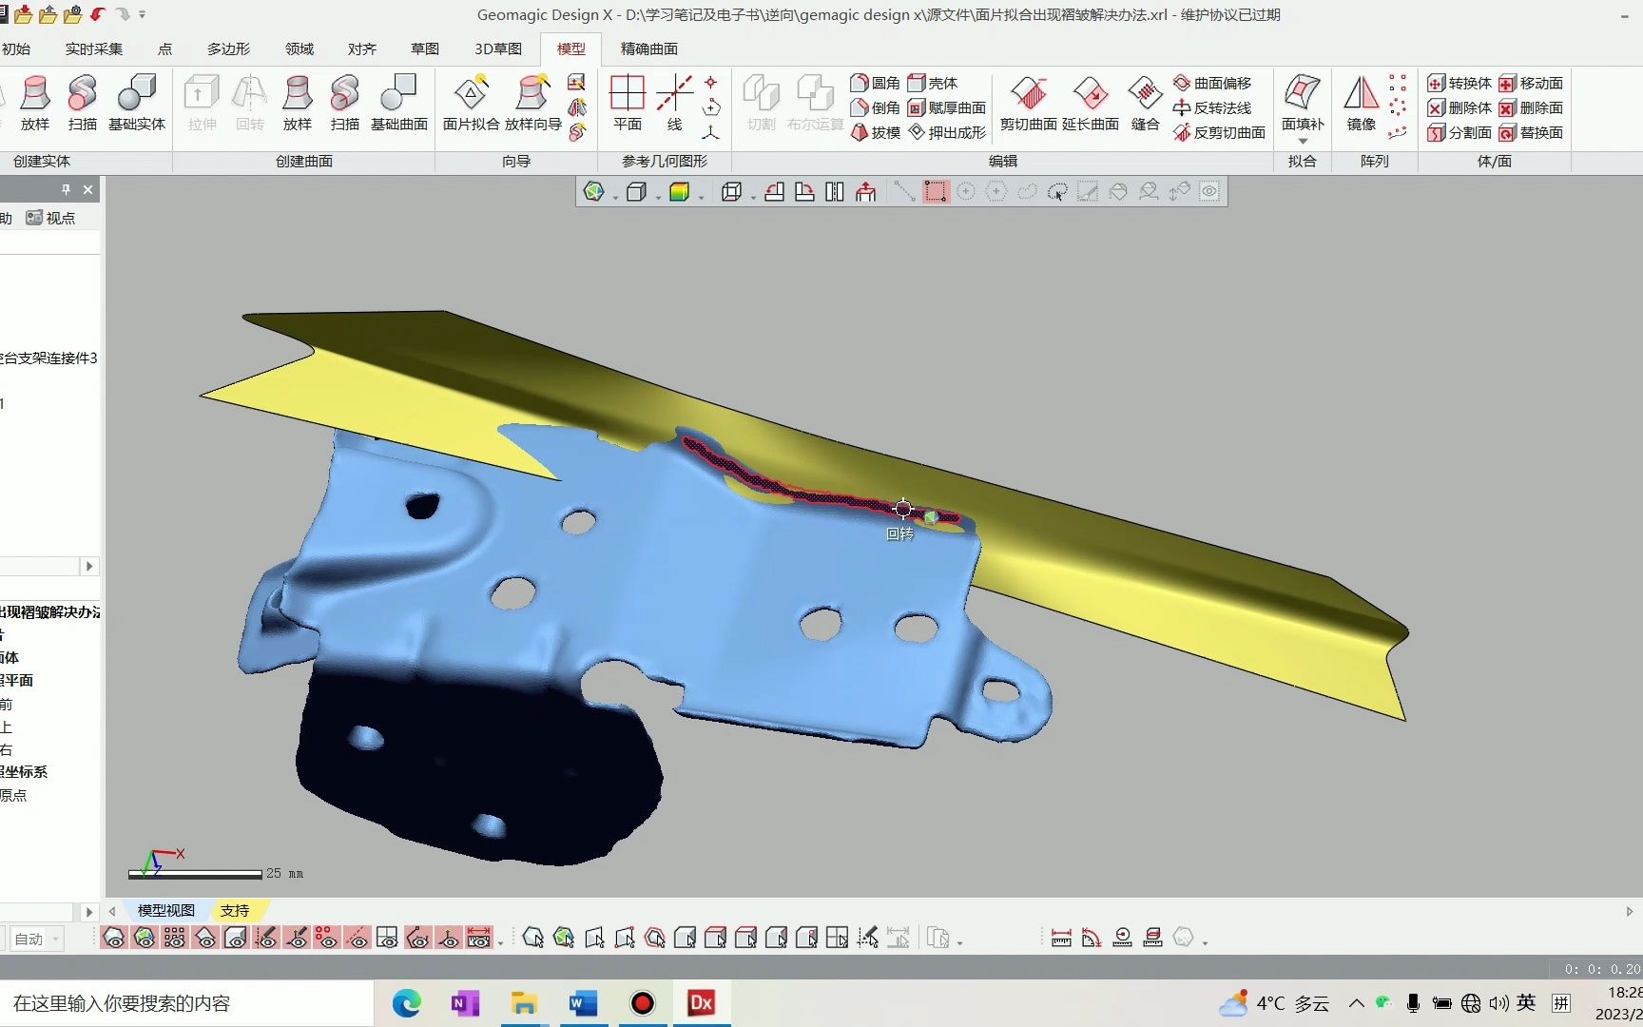Viewport: 1643px width, 1027px height.
Task: Toggle reference plane visibility icon
Action: tap(387, 938)
